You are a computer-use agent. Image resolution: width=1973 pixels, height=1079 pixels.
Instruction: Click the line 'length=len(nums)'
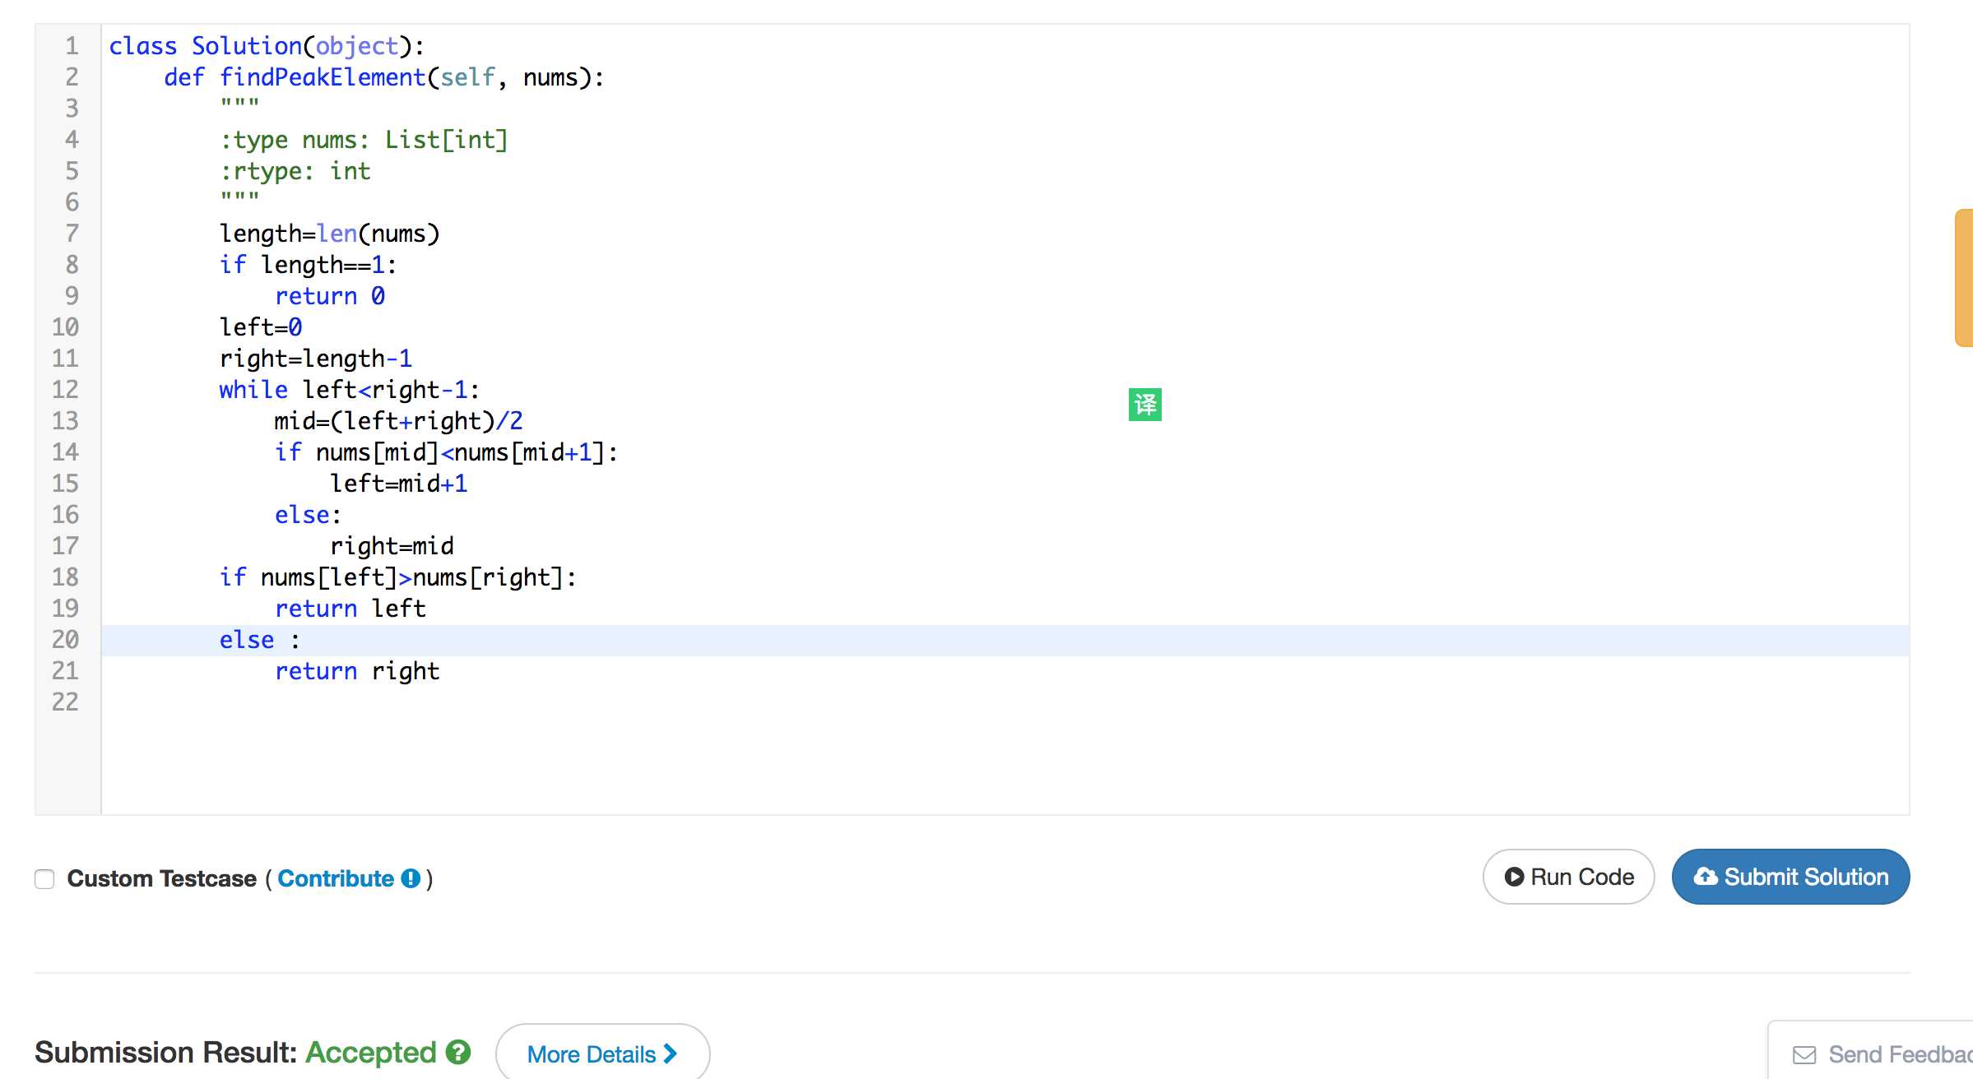pyautogui.click(x=329, y=234)
